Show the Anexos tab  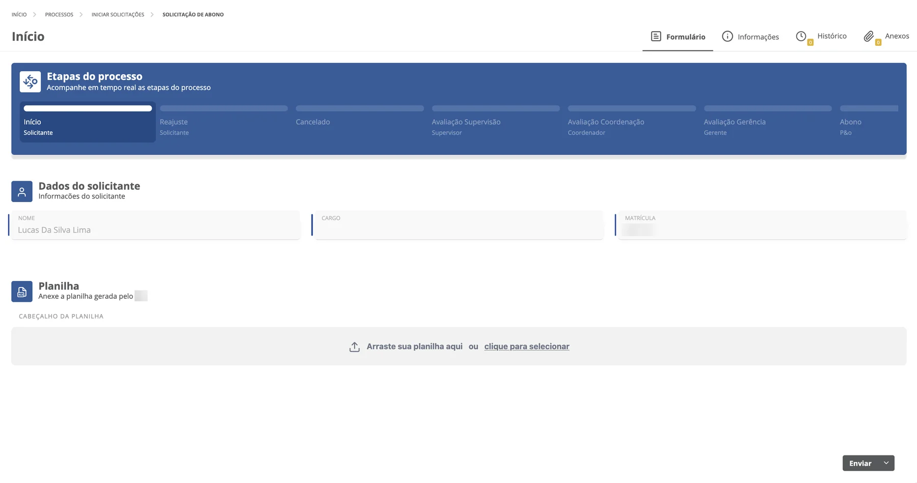click(886, 37)
